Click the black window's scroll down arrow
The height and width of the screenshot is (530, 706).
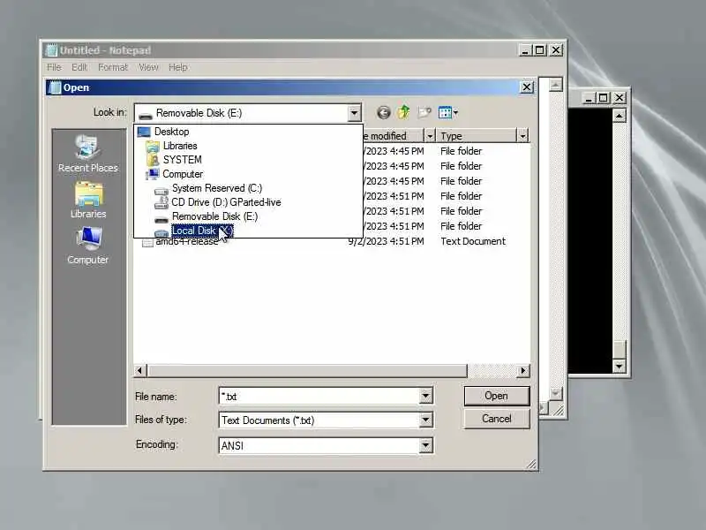click(x=620, y=366)
